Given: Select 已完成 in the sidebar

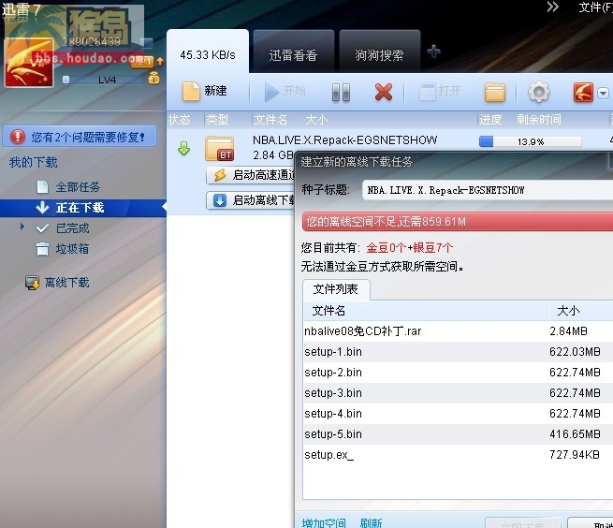Looking at the screenshot, I should (72, 228).
